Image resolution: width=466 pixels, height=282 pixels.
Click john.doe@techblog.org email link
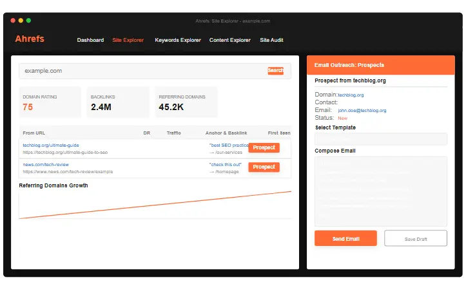coord(362,111)
